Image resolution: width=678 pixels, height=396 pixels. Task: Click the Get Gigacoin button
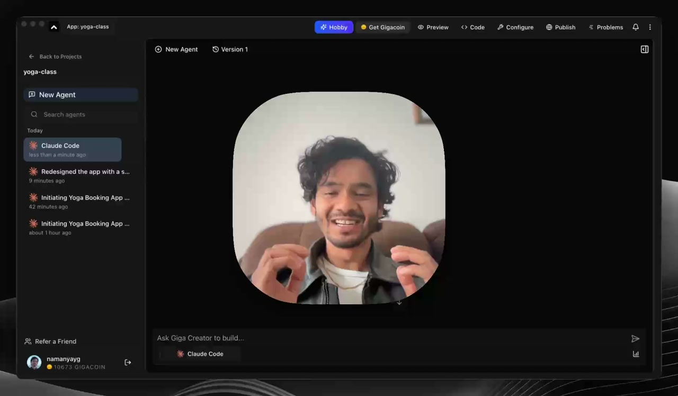pos(382,27)
